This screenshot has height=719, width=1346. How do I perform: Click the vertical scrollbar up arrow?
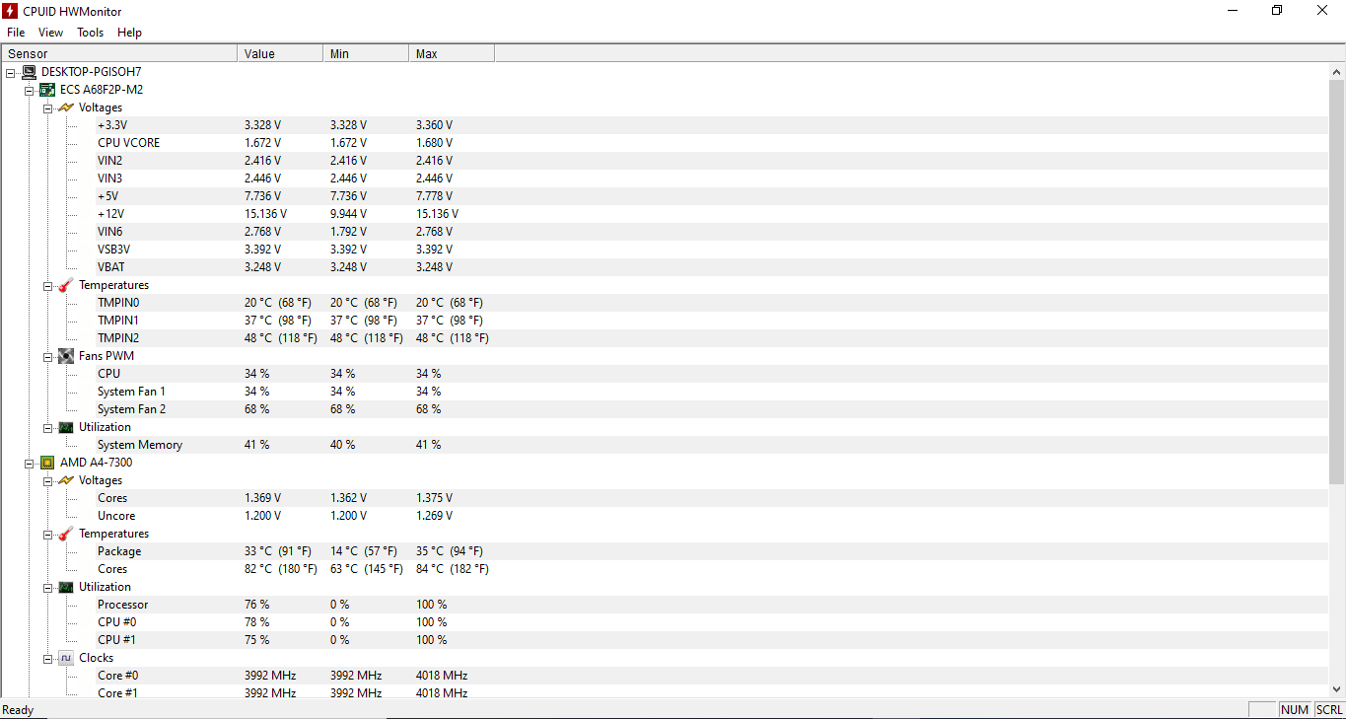[x=1337, y=72]
